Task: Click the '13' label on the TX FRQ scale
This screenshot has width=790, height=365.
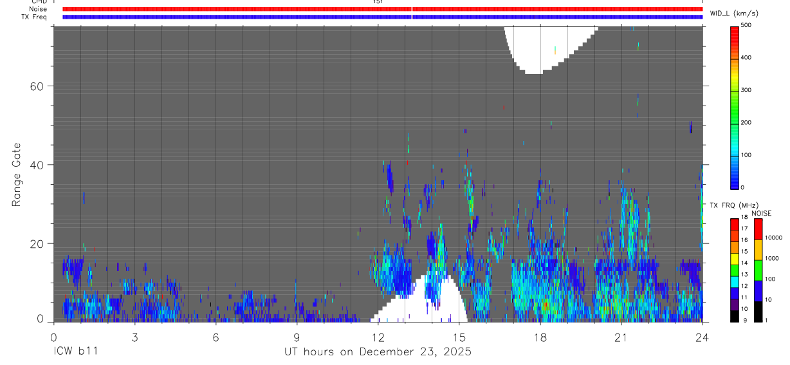Action: click(x=744, y=274)
